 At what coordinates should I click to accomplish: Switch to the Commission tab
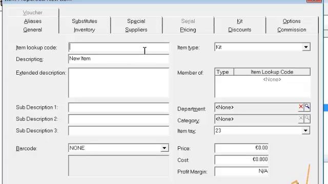pos(292,30)
